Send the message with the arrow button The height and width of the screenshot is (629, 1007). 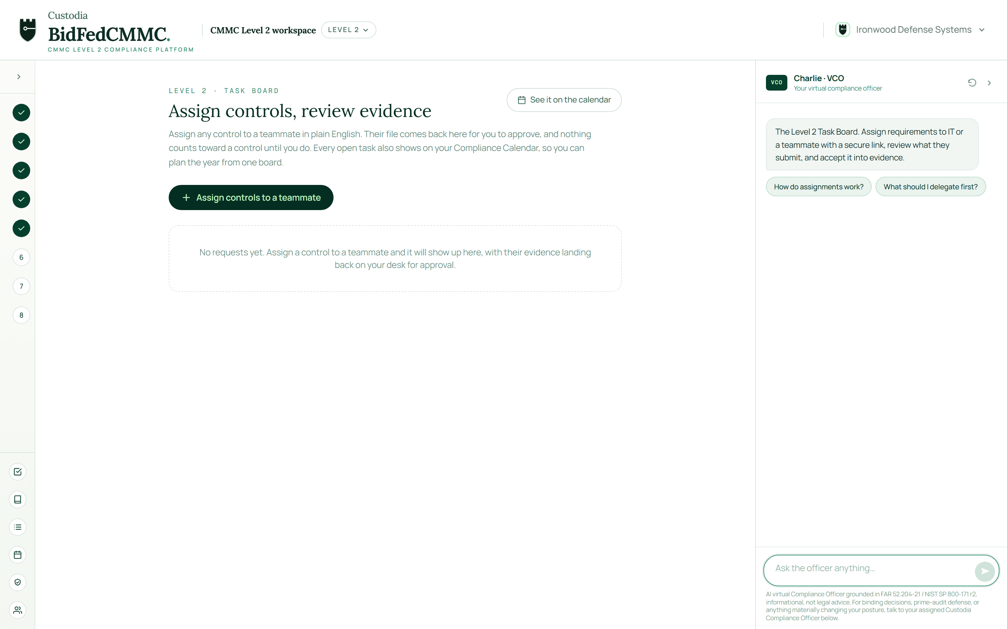[985, 571]
